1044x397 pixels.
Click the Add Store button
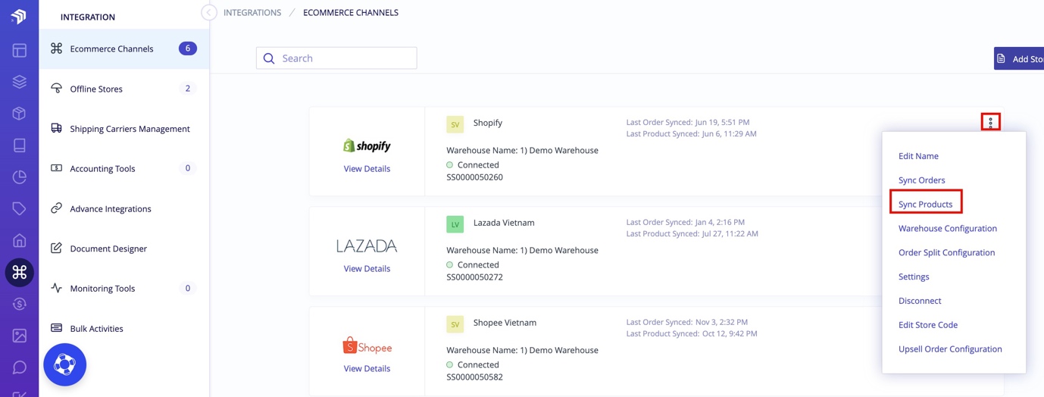coord(1019,58)
